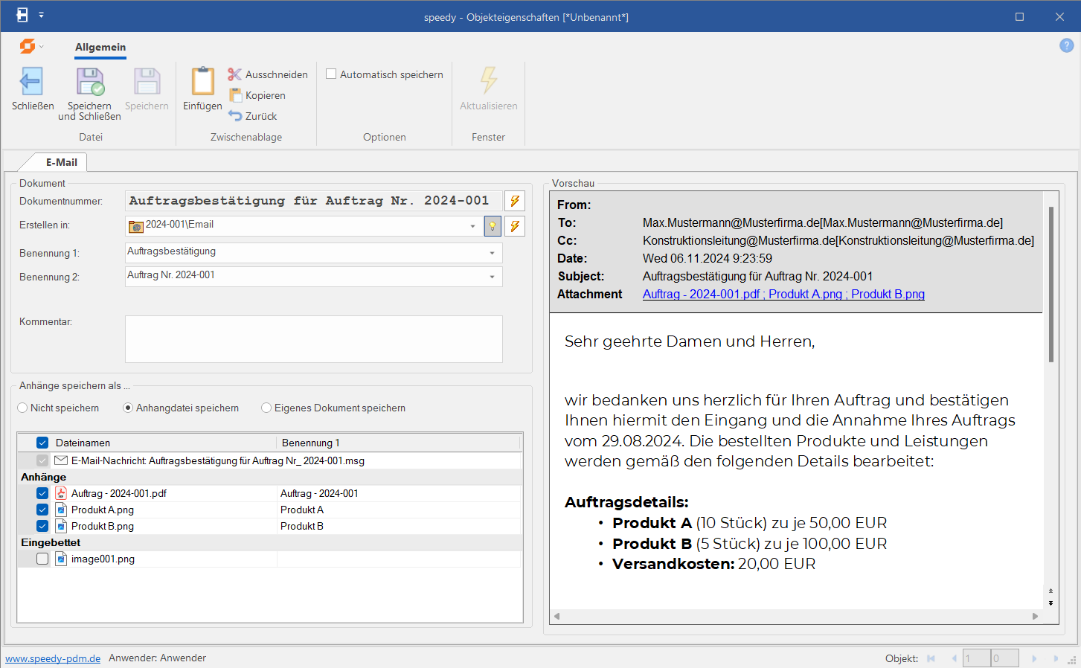Select Eigenes Dokument speichern option
This screenshot has width=1081, height=668.
[x=266, y=408]
